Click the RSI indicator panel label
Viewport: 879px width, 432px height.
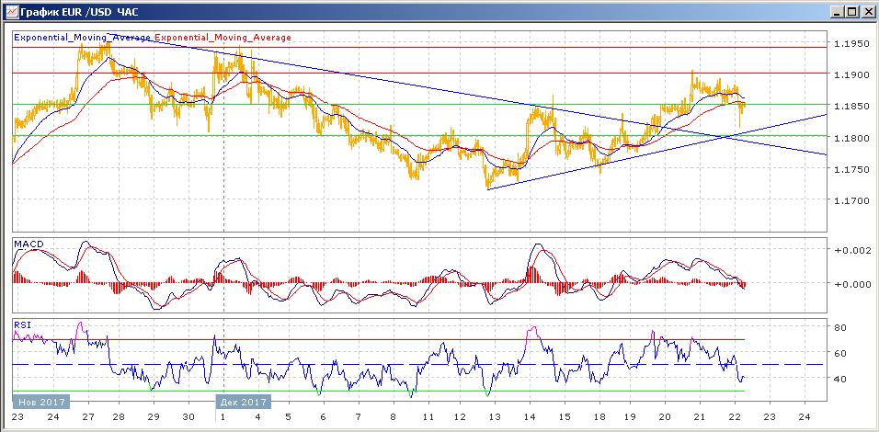click(x=22, y=324)
